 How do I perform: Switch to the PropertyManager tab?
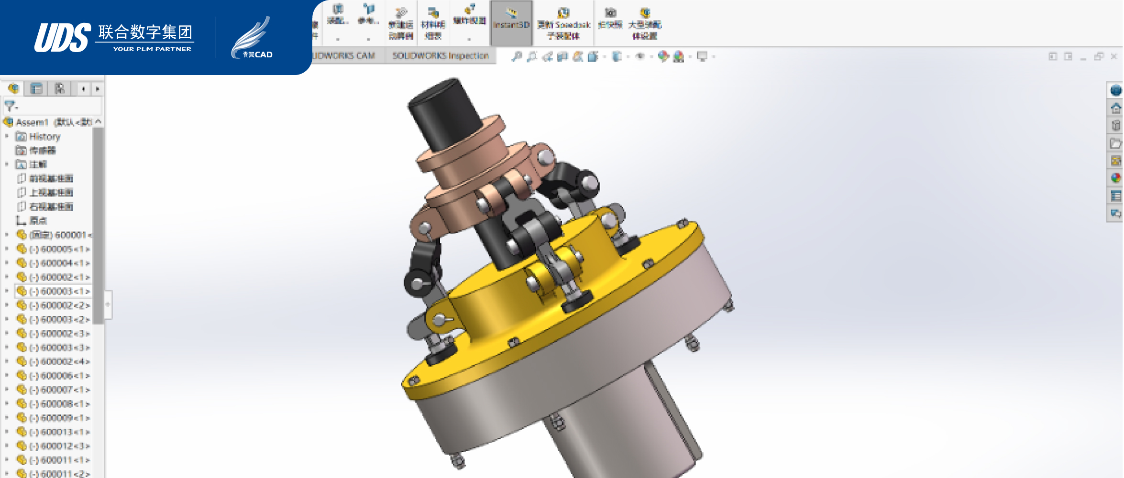(36, 89)
